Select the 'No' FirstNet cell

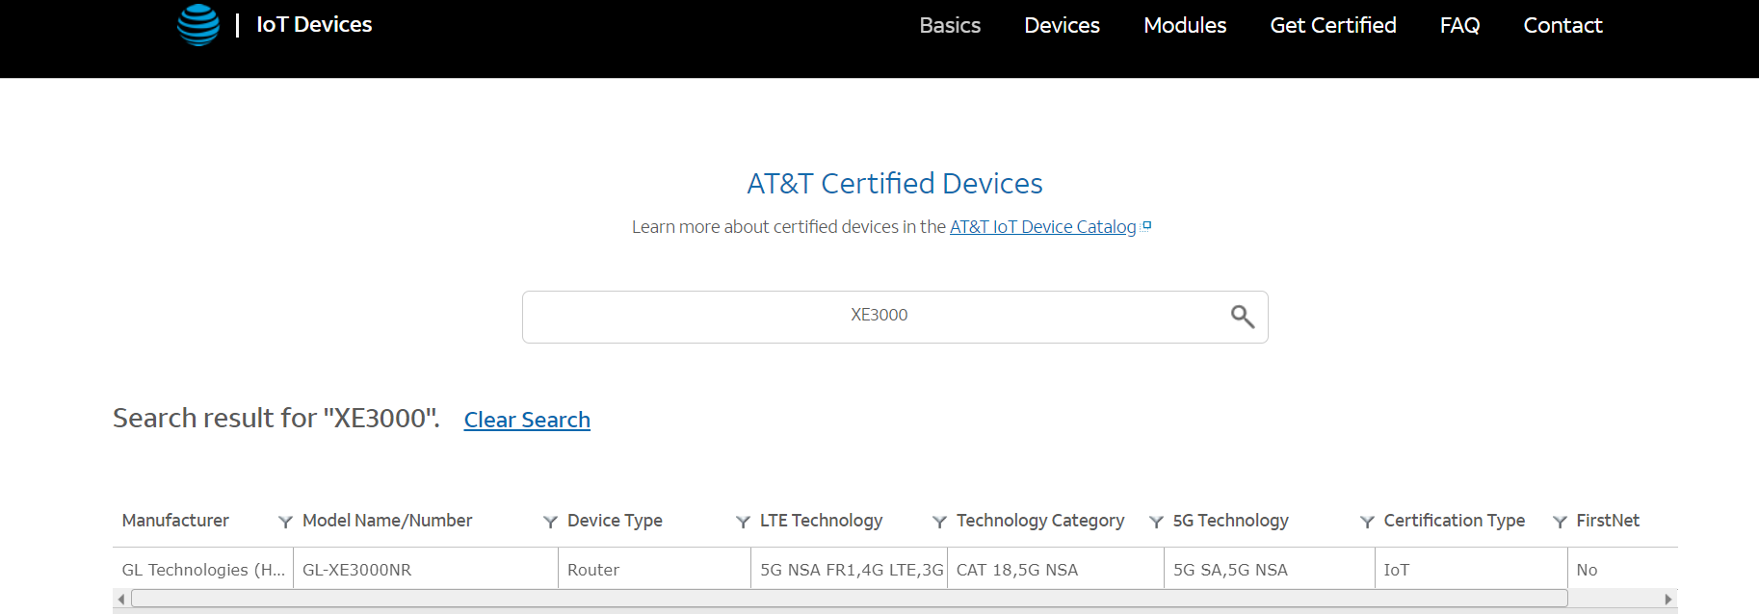coord(1623,569)
